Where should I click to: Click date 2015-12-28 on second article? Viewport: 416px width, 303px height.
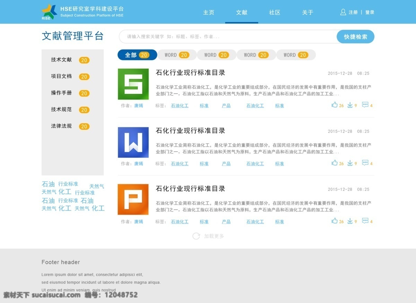click(x=340, y=132)
